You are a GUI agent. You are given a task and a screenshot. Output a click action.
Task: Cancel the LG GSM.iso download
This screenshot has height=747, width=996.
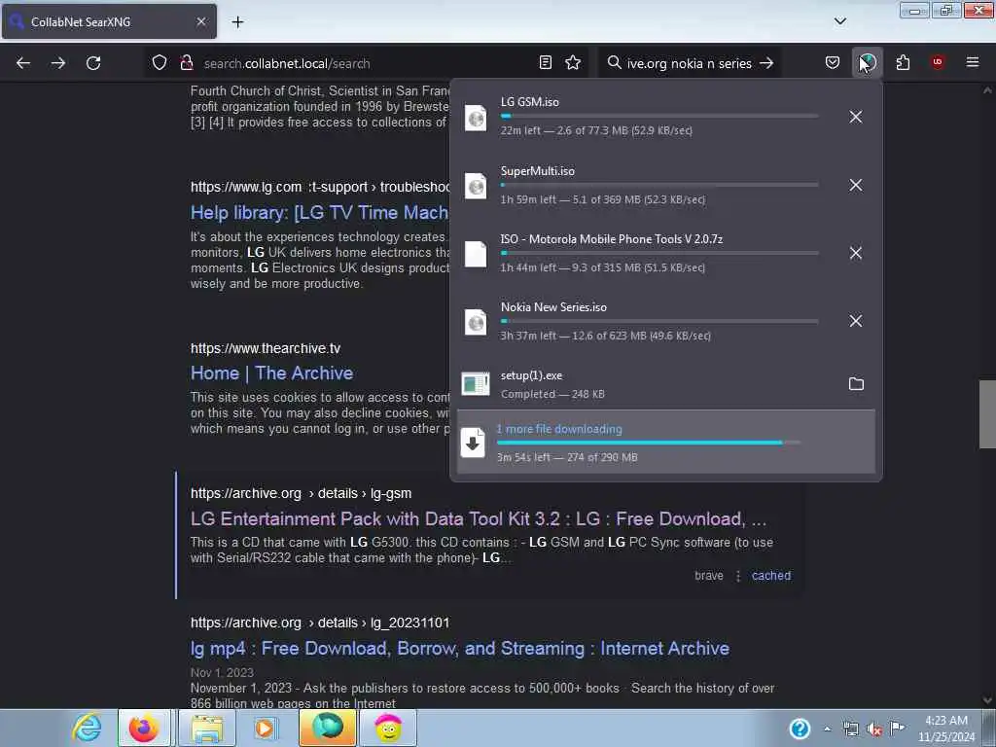856,117
